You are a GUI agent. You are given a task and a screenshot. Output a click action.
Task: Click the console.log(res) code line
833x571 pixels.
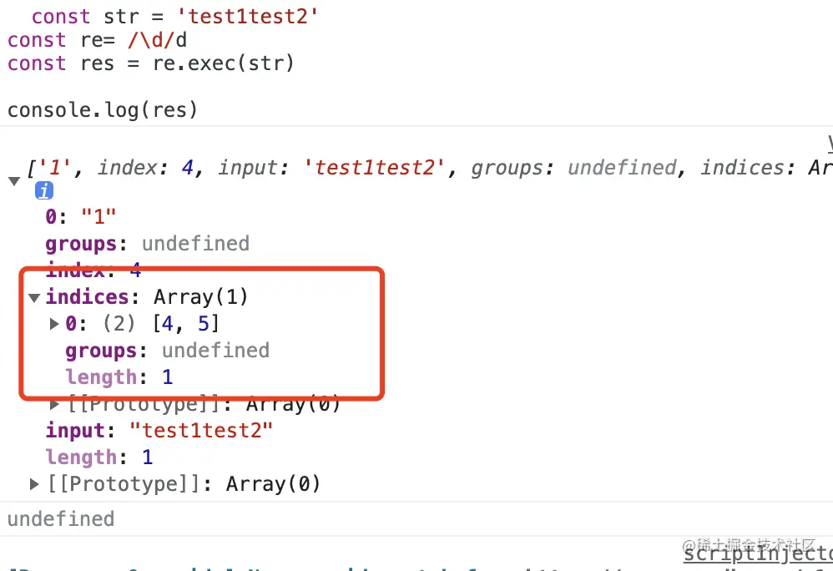pyautogui.click(x=103, y=110)
